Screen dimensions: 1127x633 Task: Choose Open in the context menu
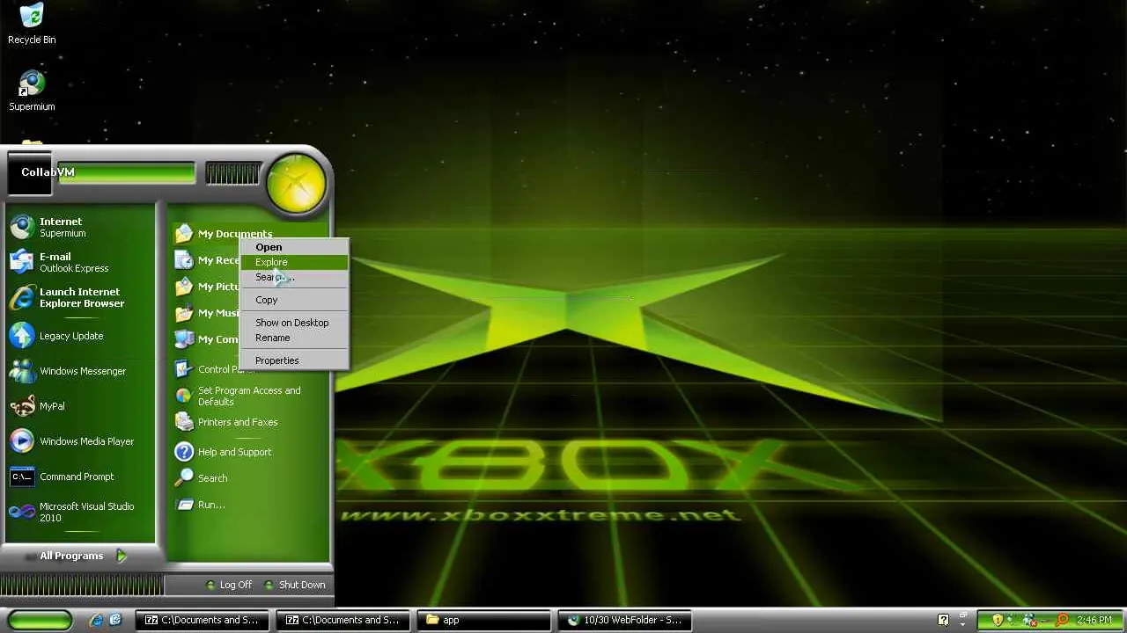coord(294,247)
